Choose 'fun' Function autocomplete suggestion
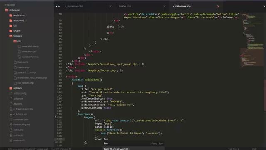 click(133, 143)
